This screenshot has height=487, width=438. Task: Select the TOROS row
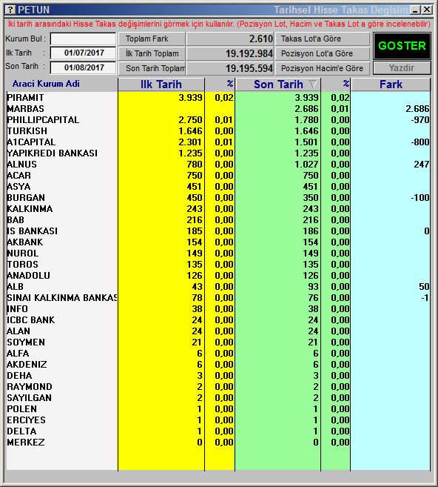218,265
